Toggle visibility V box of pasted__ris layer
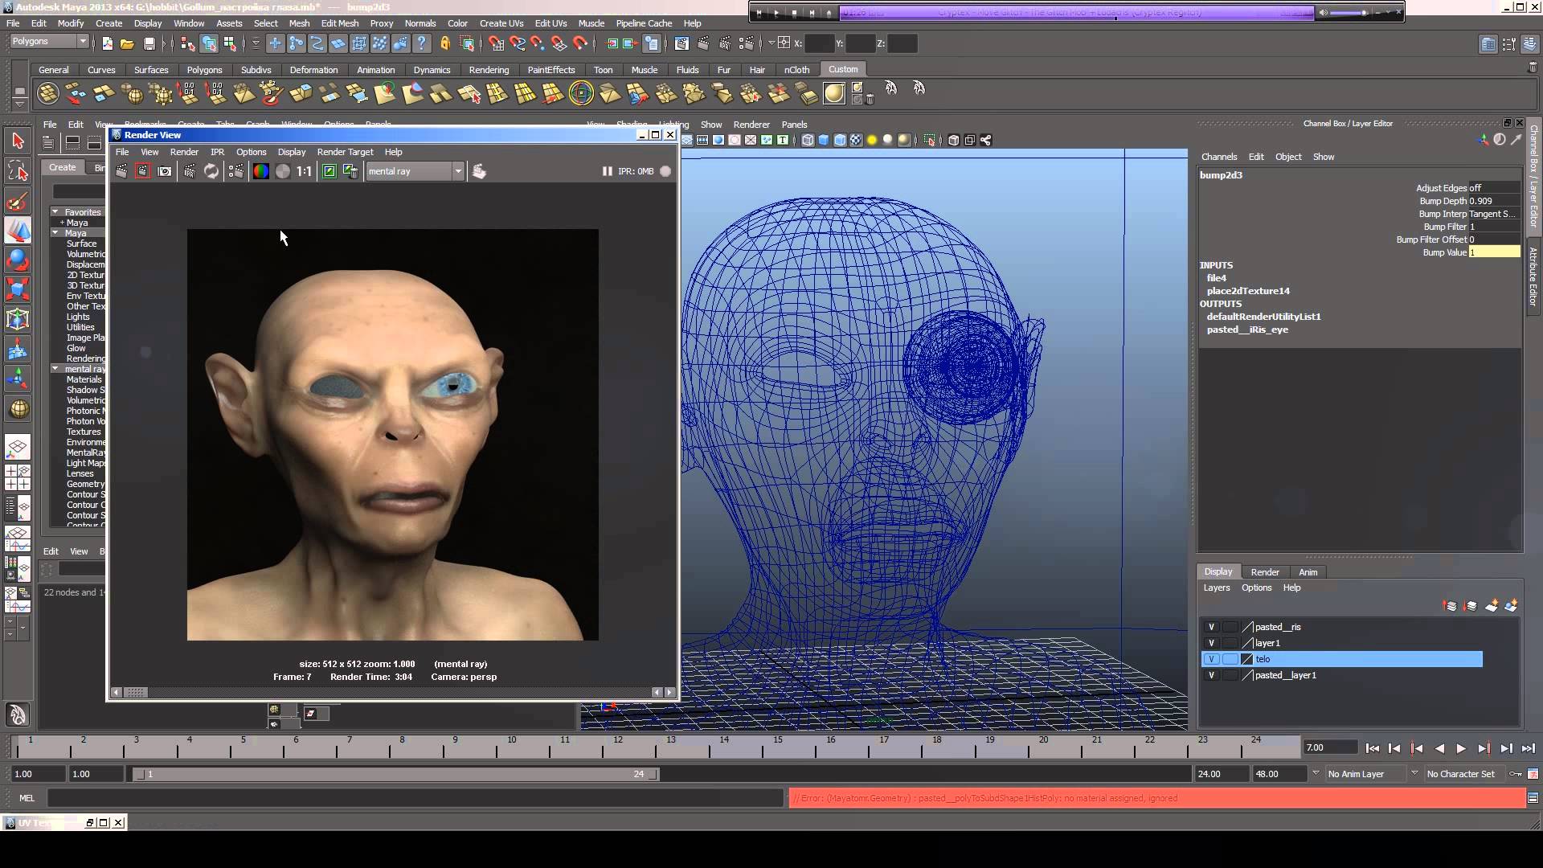1543x868 pixels. [x=1211, y=627]
